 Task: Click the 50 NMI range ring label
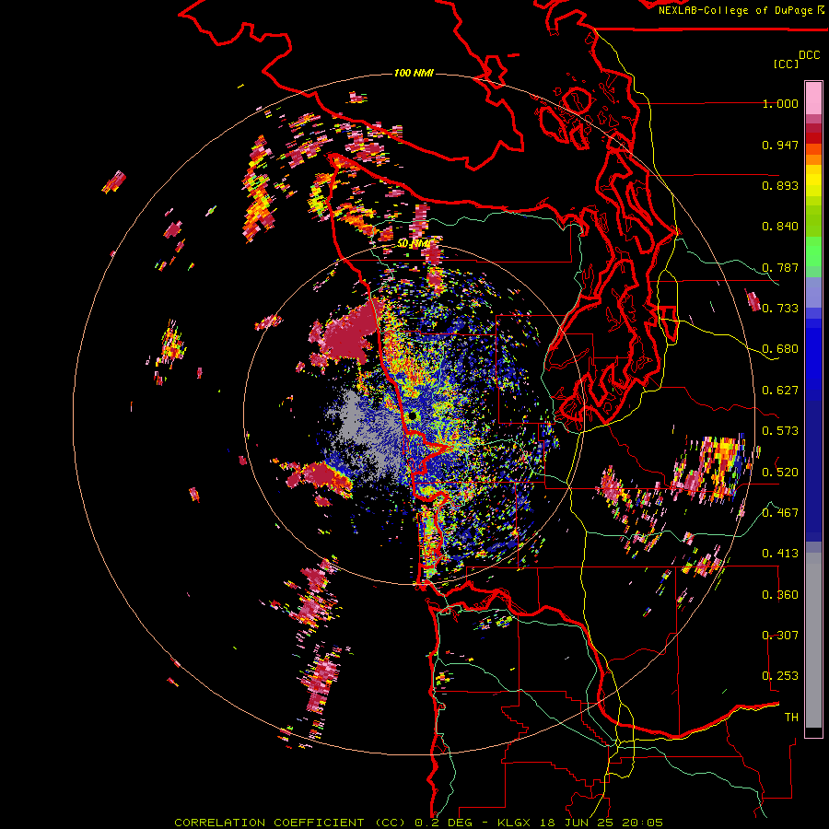pos(414,244)
